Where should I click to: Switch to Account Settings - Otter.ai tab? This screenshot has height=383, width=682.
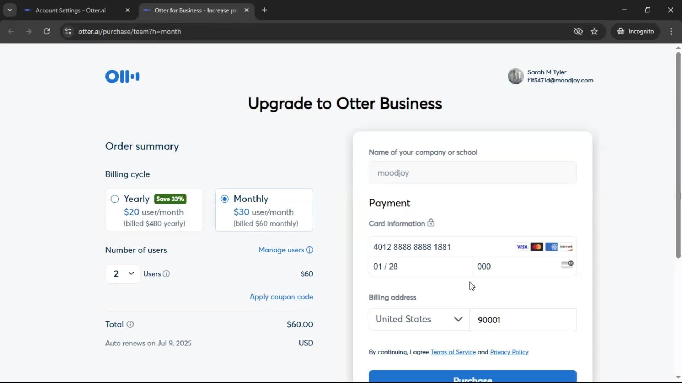[x=70, y=10]
